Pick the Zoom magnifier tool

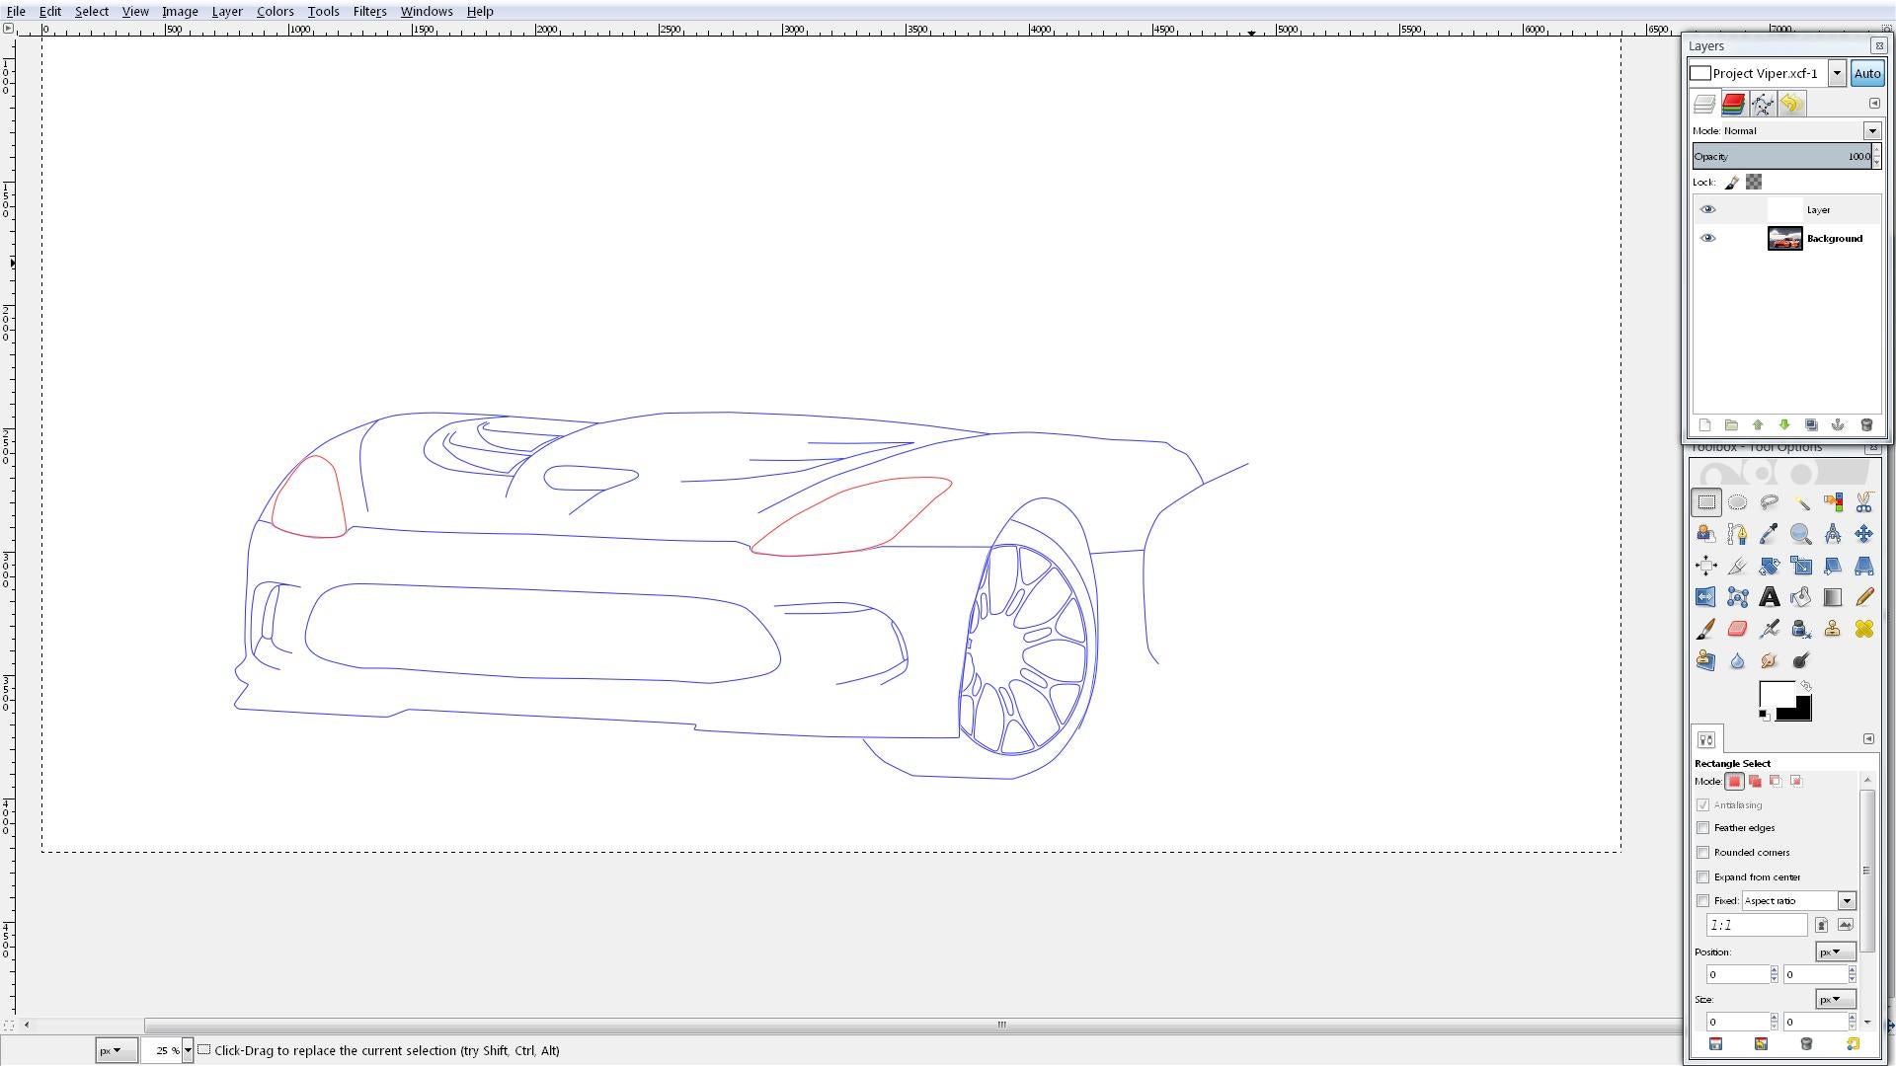[x=1800, y=534]
